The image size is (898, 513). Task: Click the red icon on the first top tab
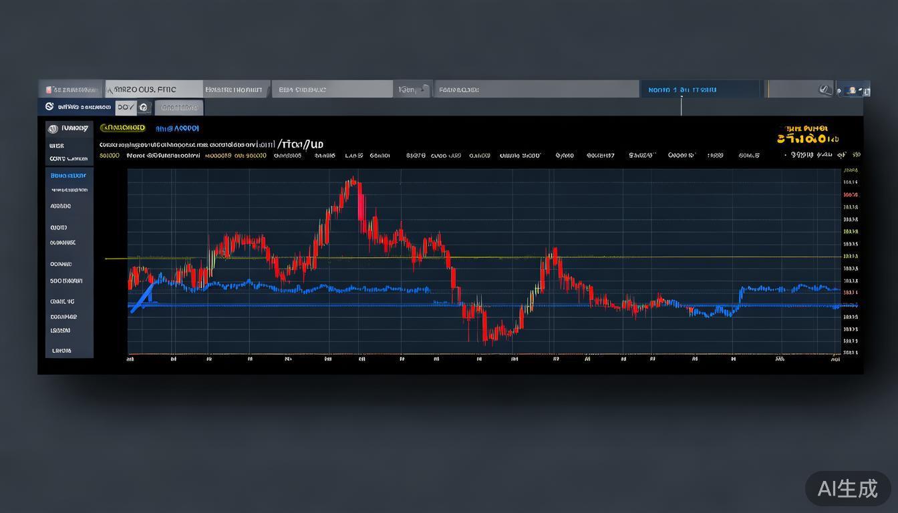[48, 90]
